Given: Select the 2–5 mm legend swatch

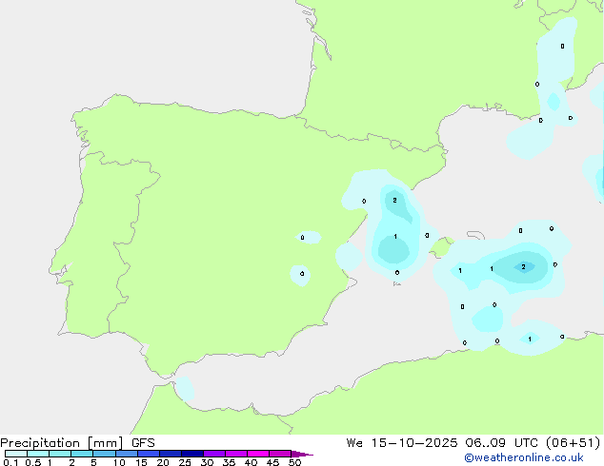Looking at the screenshot, I should pos(82,454).
